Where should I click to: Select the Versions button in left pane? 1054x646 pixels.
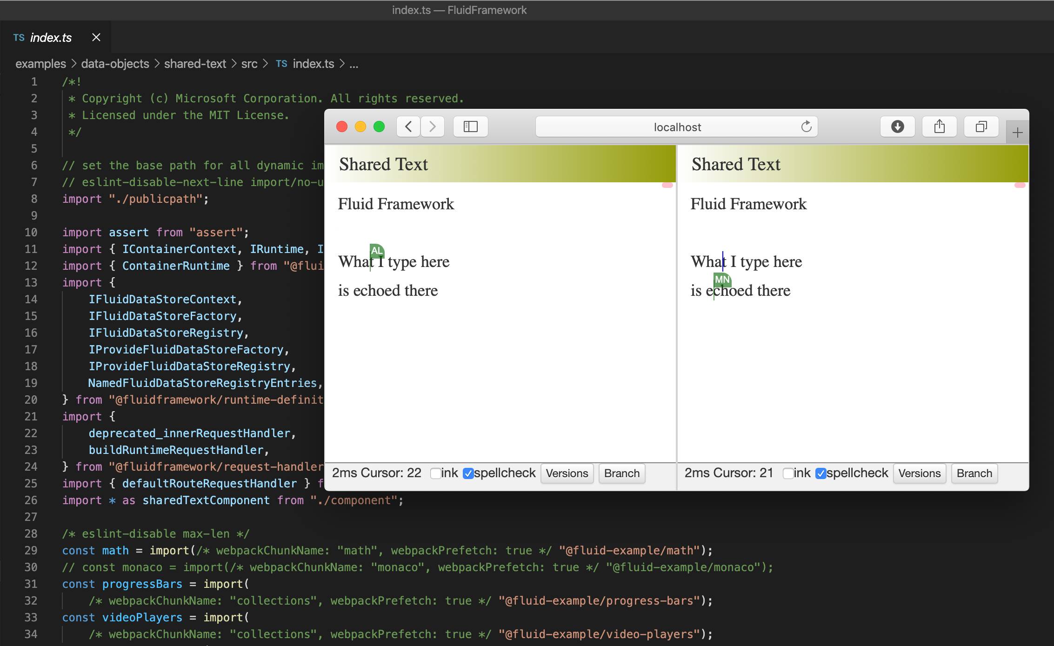[567, 473]
